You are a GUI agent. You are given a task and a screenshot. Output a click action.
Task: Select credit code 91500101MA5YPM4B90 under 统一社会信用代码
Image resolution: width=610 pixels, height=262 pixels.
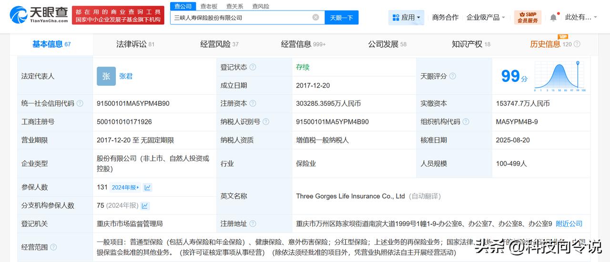[x=133, y=103]
